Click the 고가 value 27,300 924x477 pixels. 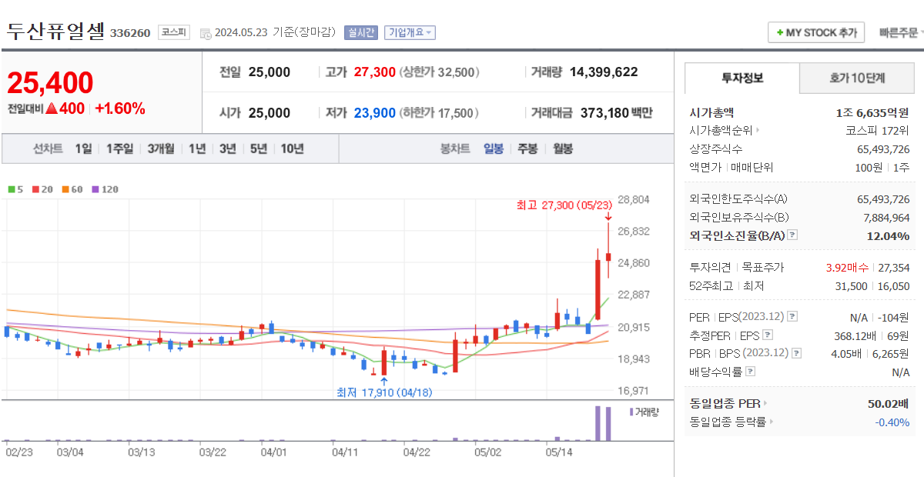coord(375,72)
